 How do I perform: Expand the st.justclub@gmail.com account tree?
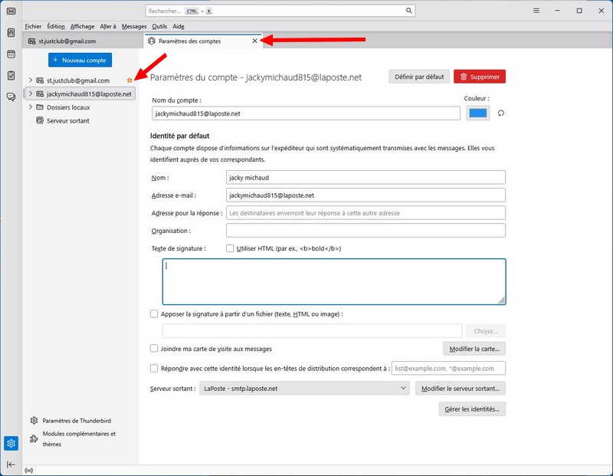[x=31, y=80]
